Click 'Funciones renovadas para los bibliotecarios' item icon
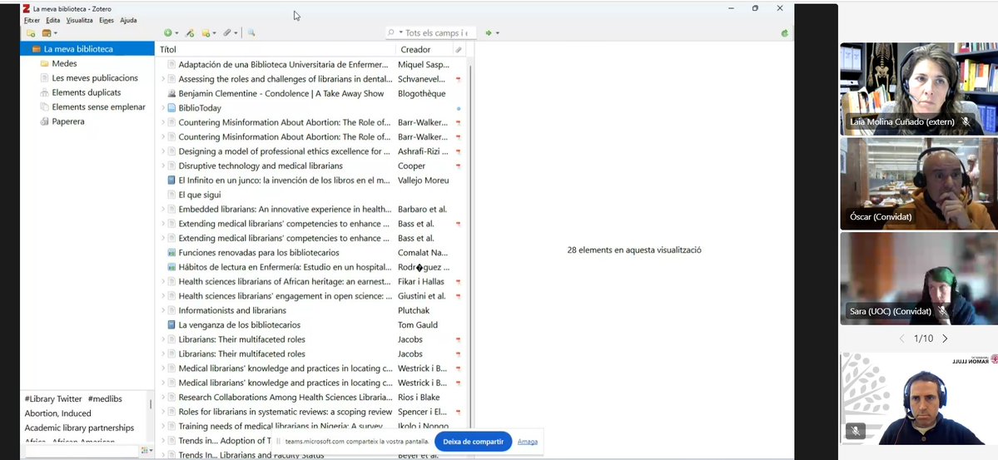Screen dimensions: 998x460 pyautogui.click(x=171, y=253)
